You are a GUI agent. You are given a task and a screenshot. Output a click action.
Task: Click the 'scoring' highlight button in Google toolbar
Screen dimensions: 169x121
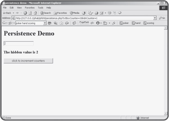pos(149,23)
